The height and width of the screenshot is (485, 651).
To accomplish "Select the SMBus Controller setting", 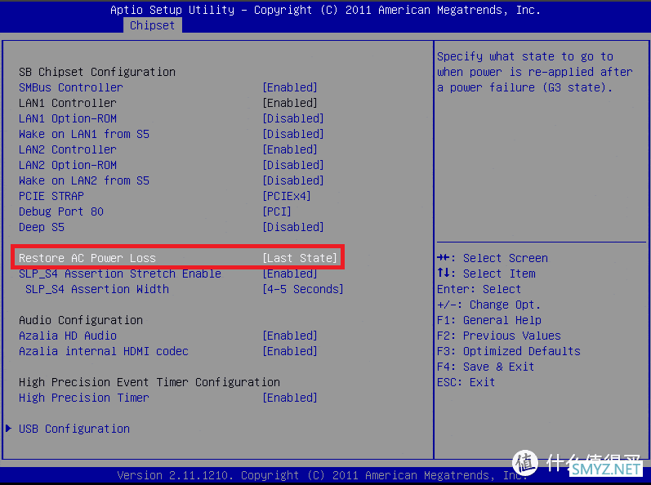I will pos(71,87).
